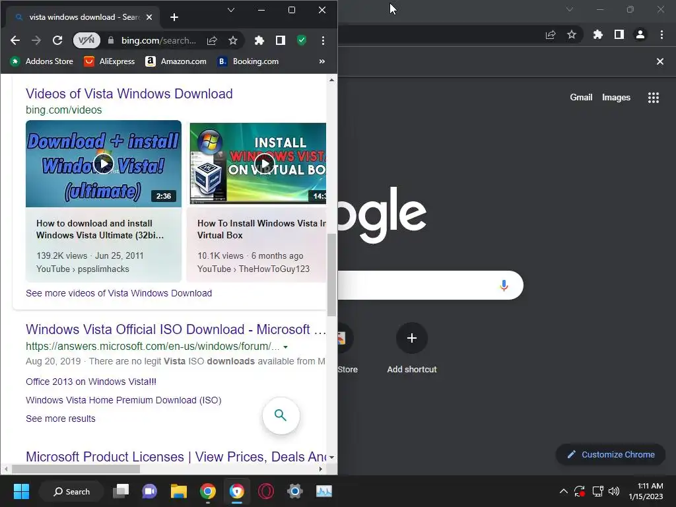This screenshot has height=507, width=676.
Task: Click the taskbar Search box
Action: (x=71, y=491)
